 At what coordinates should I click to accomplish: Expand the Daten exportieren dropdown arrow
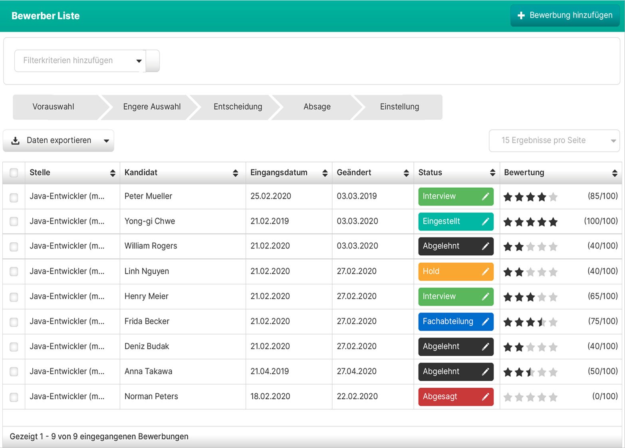coord(106,141)
